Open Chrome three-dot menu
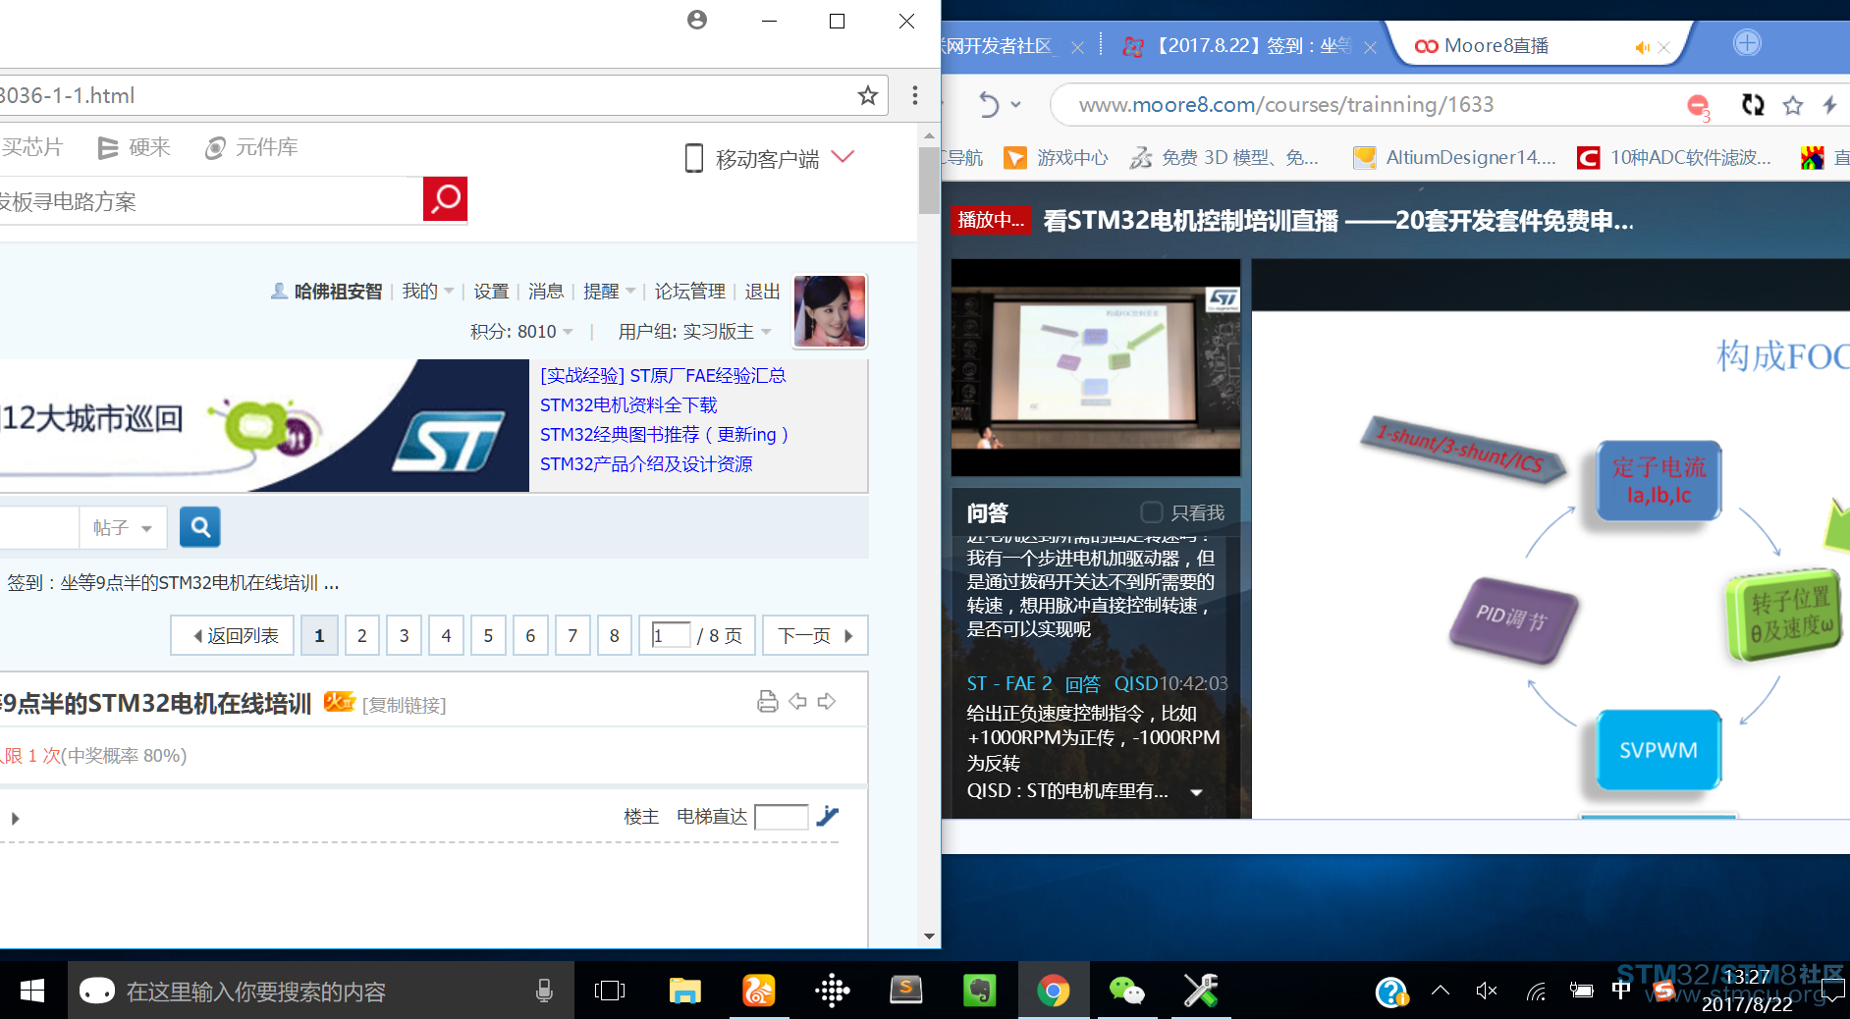The height and width of the screenshot is (1019, 1850). (915, 95)
